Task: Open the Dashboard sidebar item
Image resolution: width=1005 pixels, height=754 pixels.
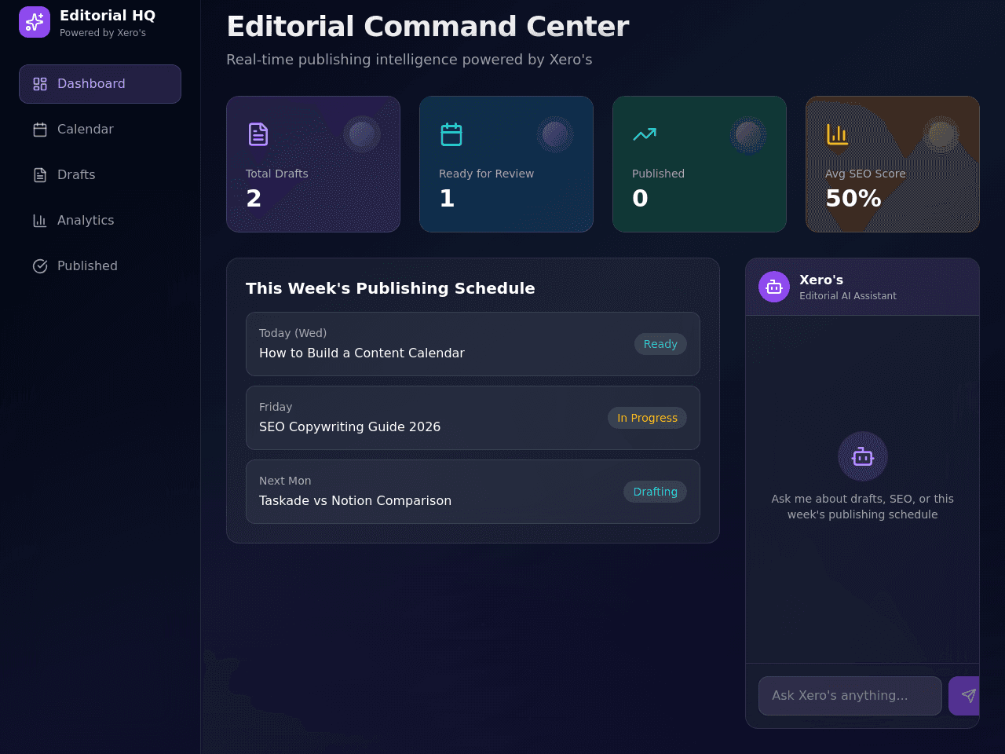Action: coord(100,84)
